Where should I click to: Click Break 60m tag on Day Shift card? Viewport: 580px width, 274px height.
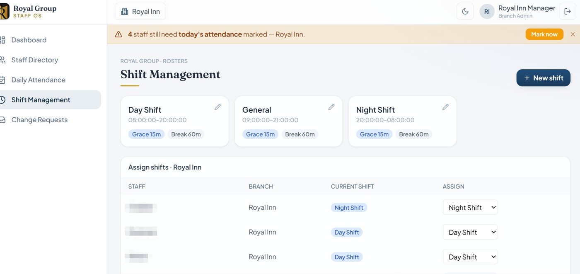[186, 134]
